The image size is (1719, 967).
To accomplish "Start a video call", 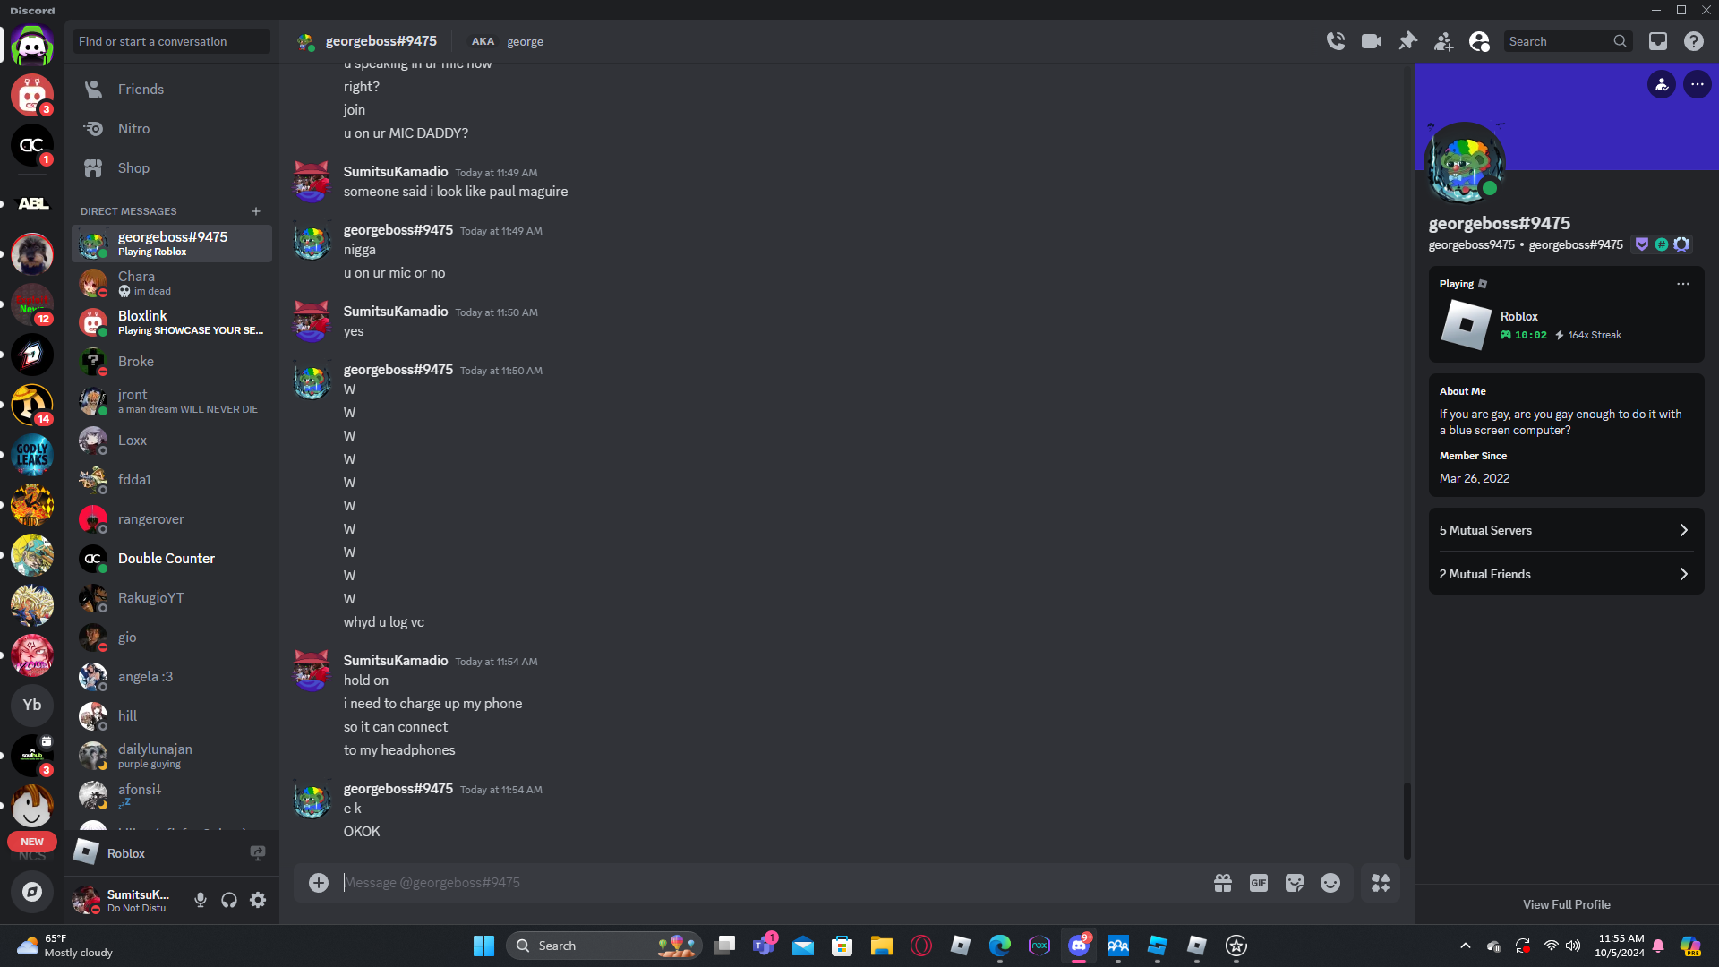I will coord(1371,41).
